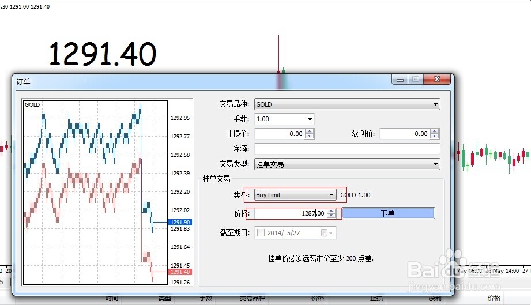Click the 价格 field showing 1287.00
The height and width of the screenshot is (305, 531).
pyautogui.click(x=290, y=213)
